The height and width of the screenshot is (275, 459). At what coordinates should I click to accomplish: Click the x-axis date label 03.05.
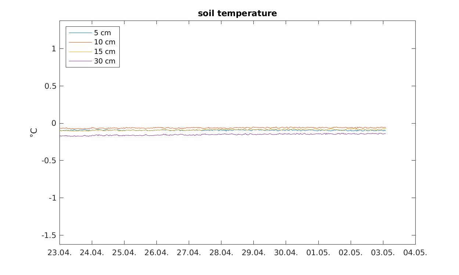click(x=383, y=253)
